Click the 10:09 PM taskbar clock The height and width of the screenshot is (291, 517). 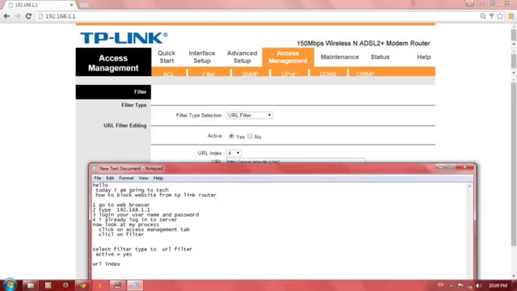tap(498, 285)
